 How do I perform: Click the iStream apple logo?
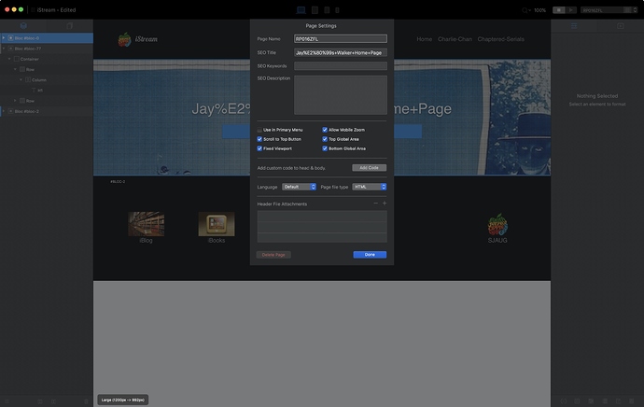click(124, 39)
